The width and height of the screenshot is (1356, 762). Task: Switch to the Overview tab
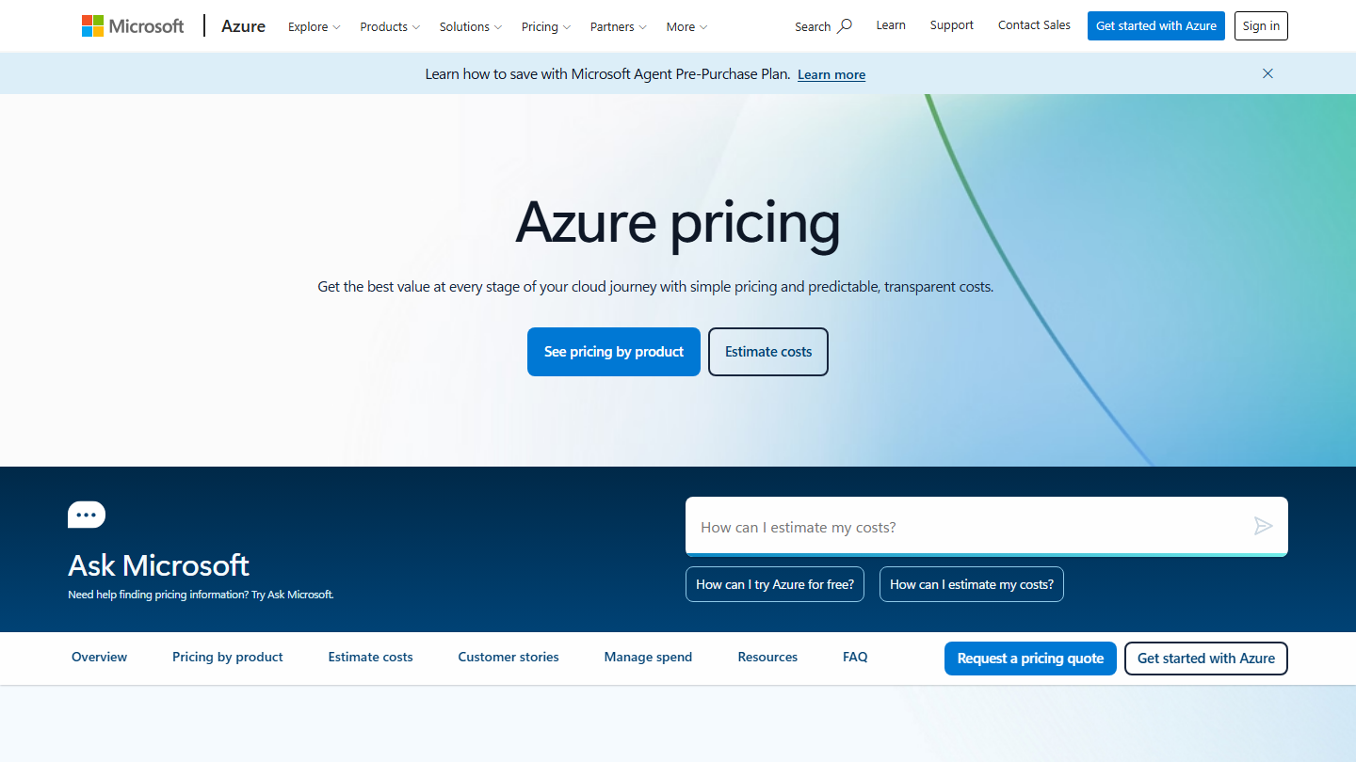pos(99,658)
